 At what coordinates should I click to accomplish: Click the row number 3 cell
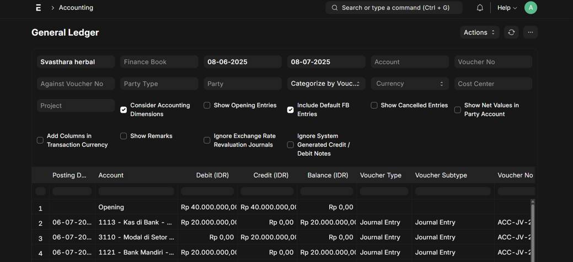[x=41, y=238]
